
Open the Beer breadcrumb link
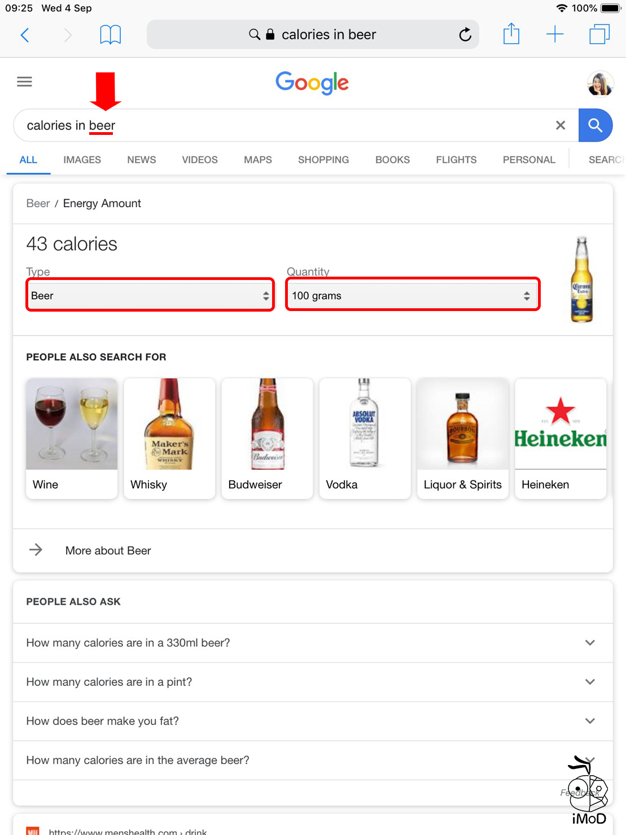37,203
